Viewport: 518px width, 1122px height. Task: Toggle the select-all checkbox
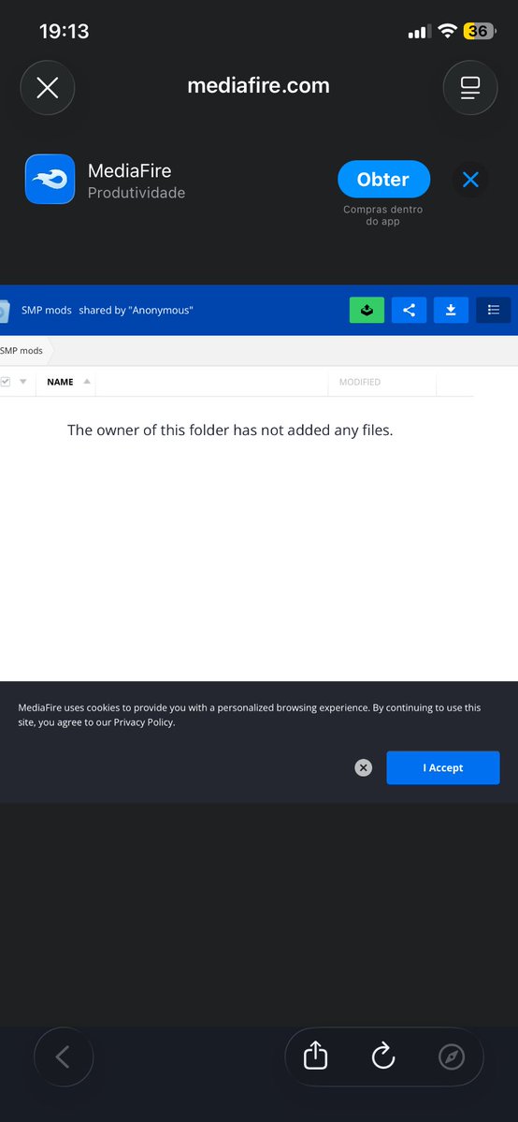click(6, 382)
